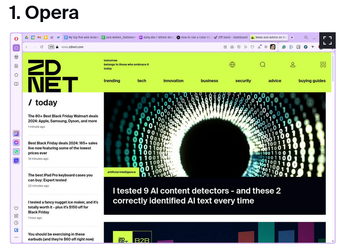Open the ZDNET grid menu icon
348x250 pixels.
(323, 65)
